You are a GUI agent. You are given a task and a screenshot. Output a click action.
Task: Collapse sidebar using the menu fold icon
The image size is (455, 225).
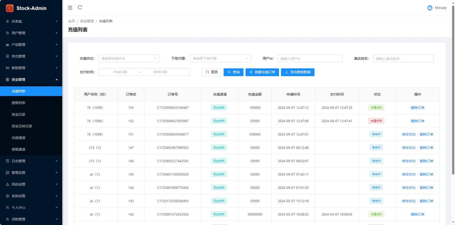[70, 7]
